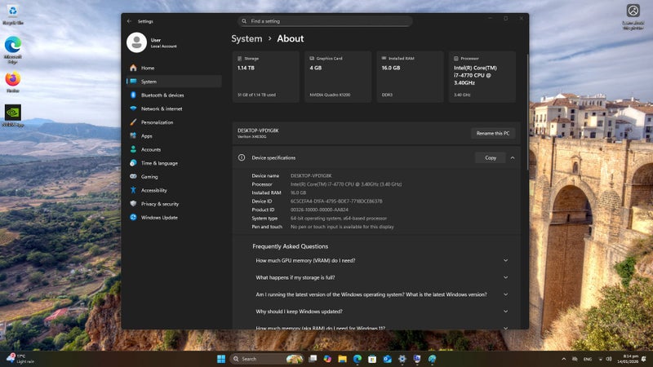The image size is (653, 367).
Task: Open the Processor info card
Action: pyautogui.click(x=482, y=77)
